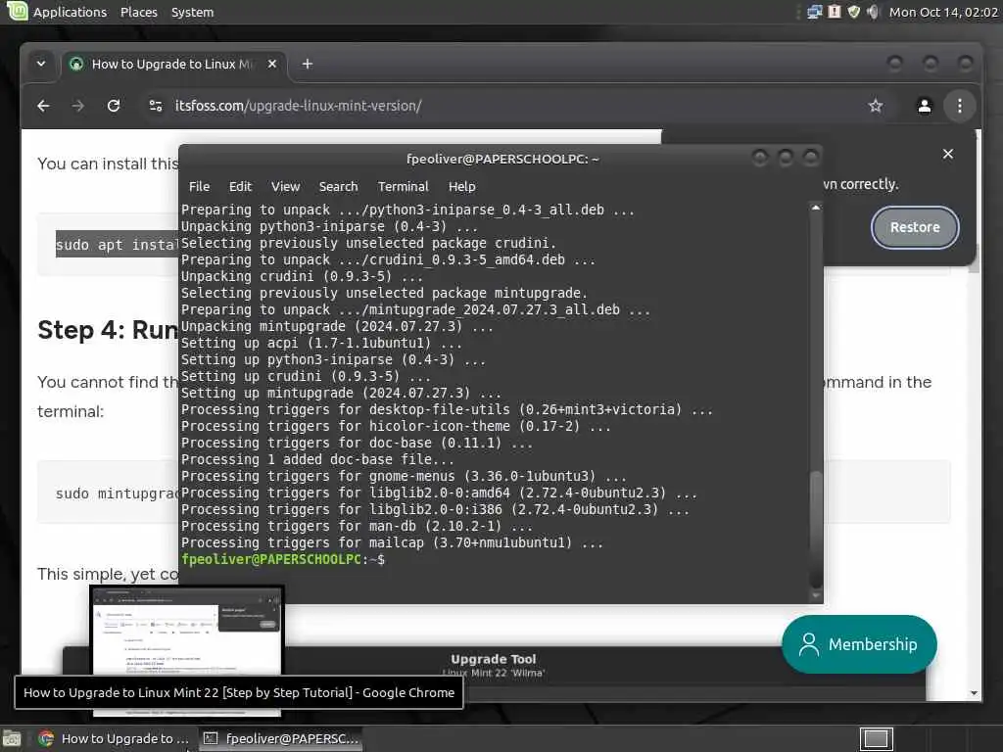Open the terminal Help menu
Screen dimensions: 1003x752
pos(462,186)
